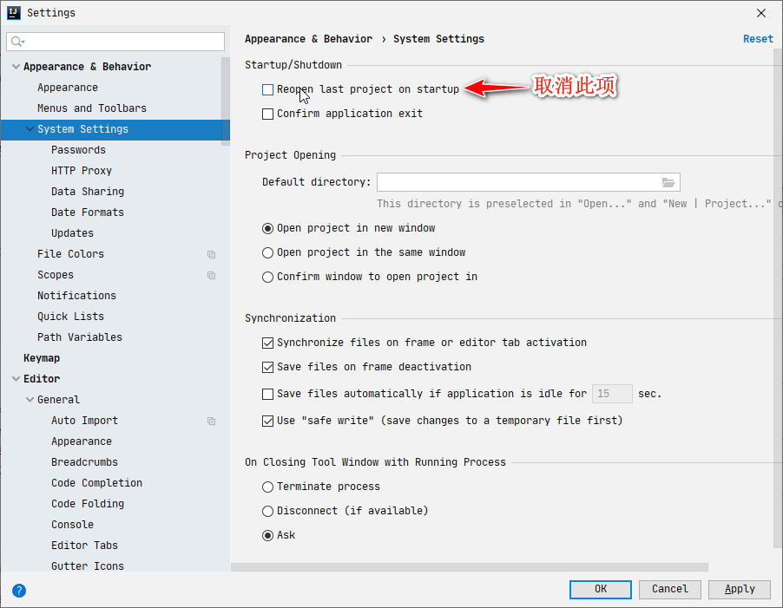The image size is (783, 608).
Task: Click the File Colors project-level icon
Action: point(211,254)
